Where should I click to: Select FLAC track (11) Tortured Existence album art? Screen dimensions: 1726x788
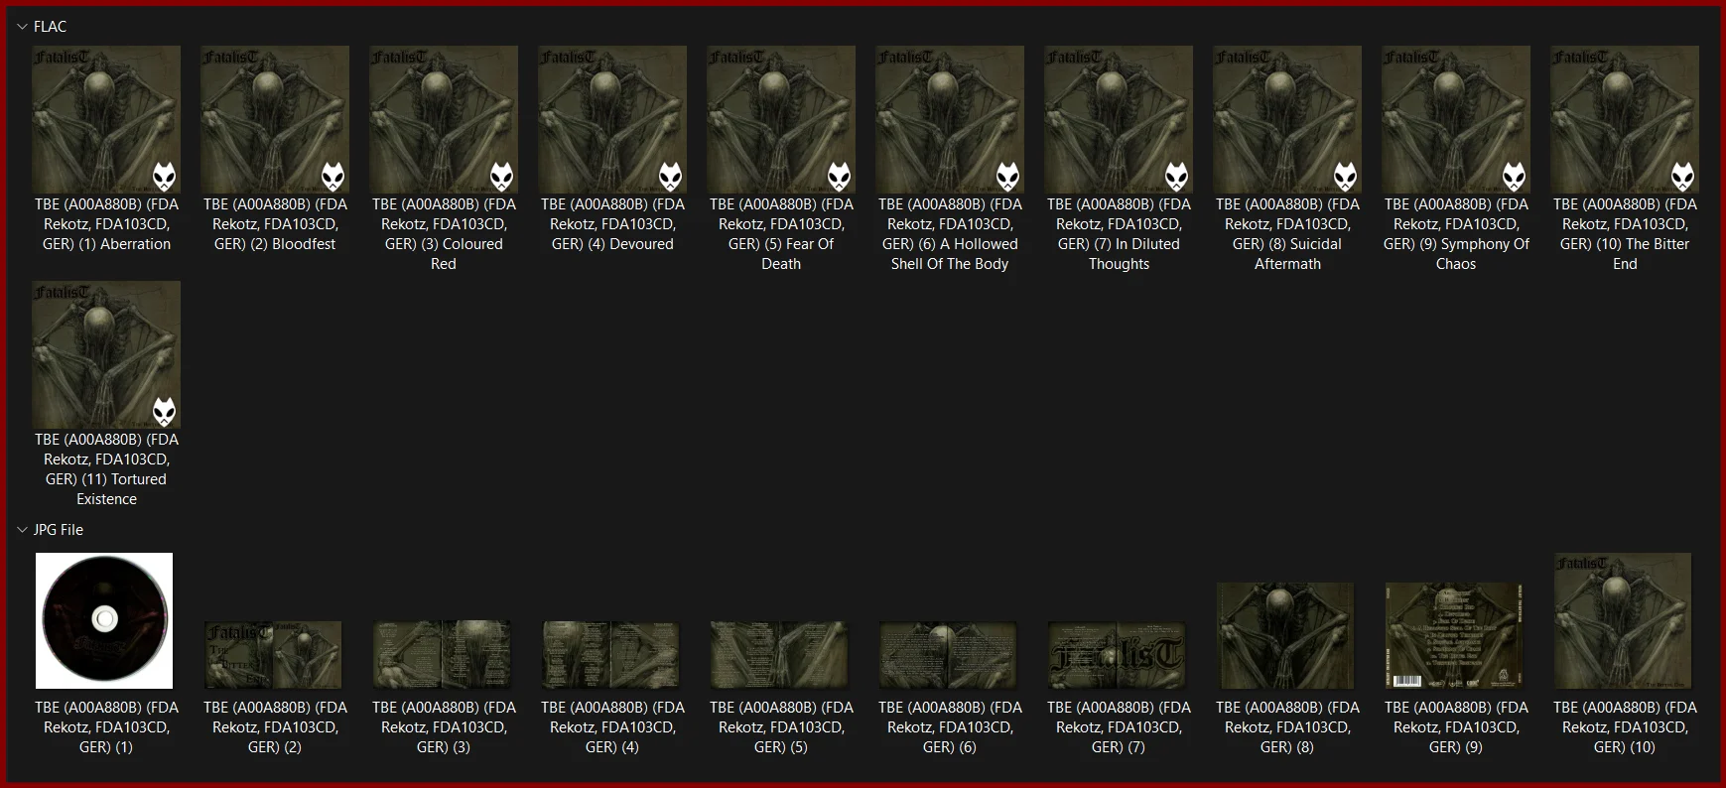[106, 354]
